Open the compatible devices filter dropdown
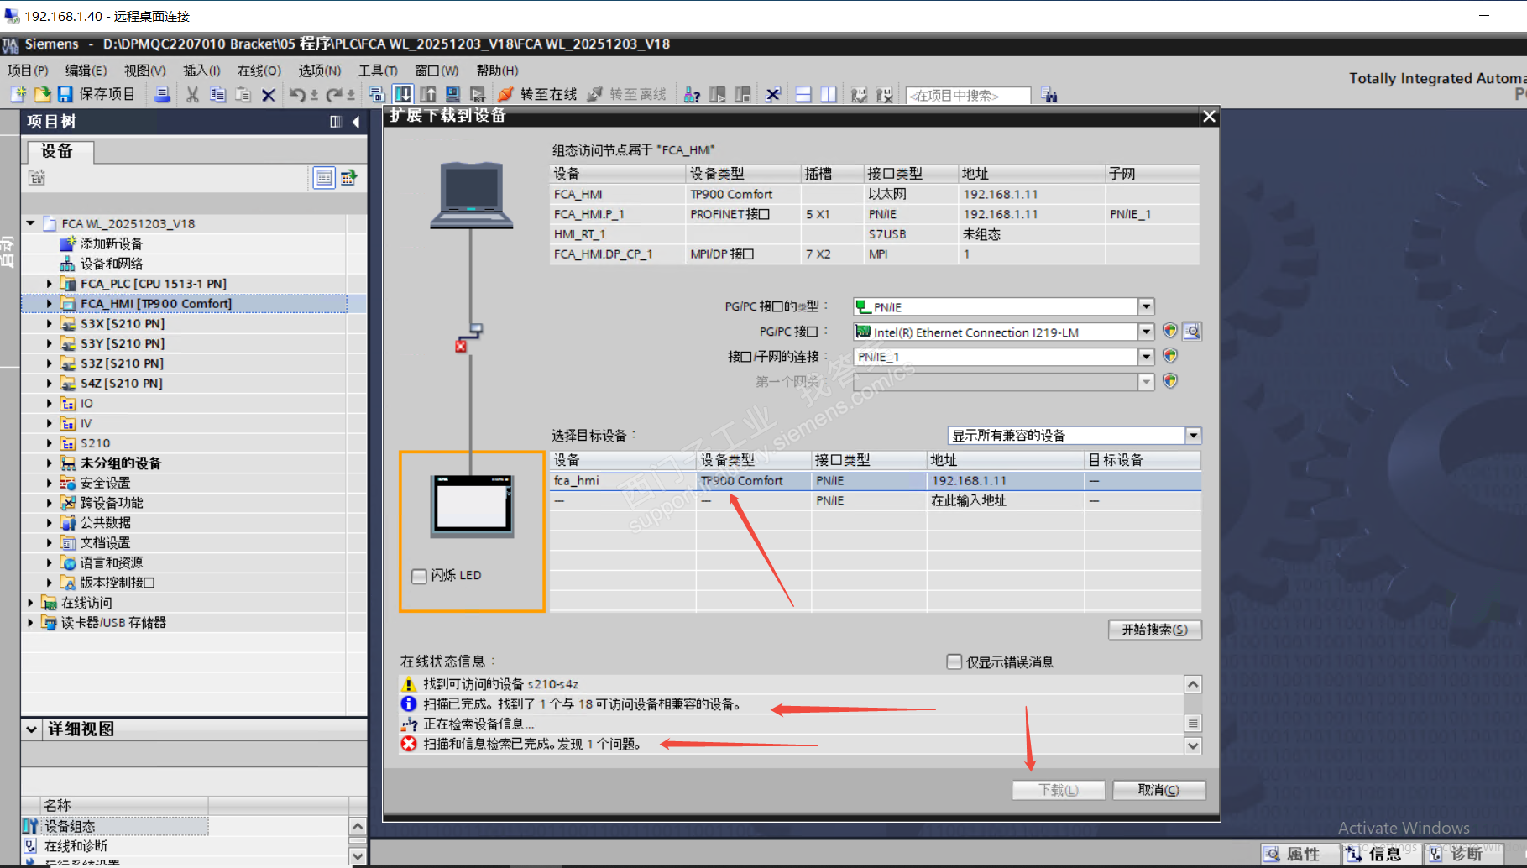The width and height of the screenshot is (1527, 868). point(1193,436)
